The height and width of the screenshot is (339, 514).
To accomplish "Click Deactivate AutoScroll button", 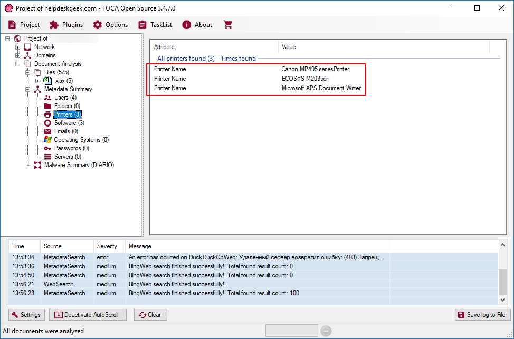I will [x=88, y=315].
